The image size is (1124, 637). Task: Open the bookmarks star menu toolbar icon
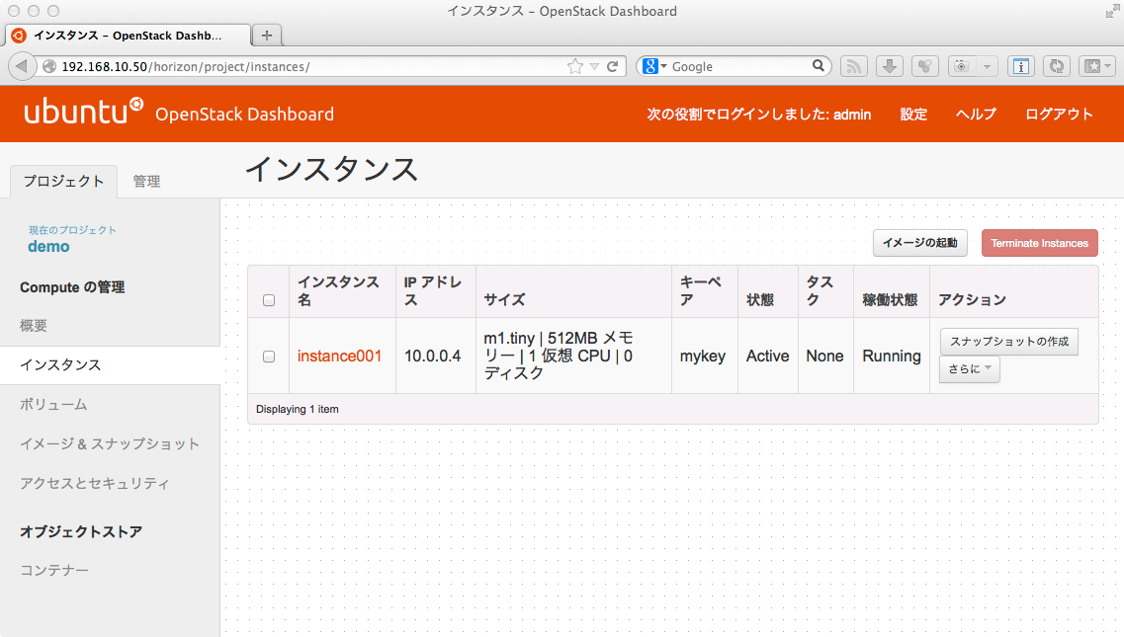tap(1096, 66)
